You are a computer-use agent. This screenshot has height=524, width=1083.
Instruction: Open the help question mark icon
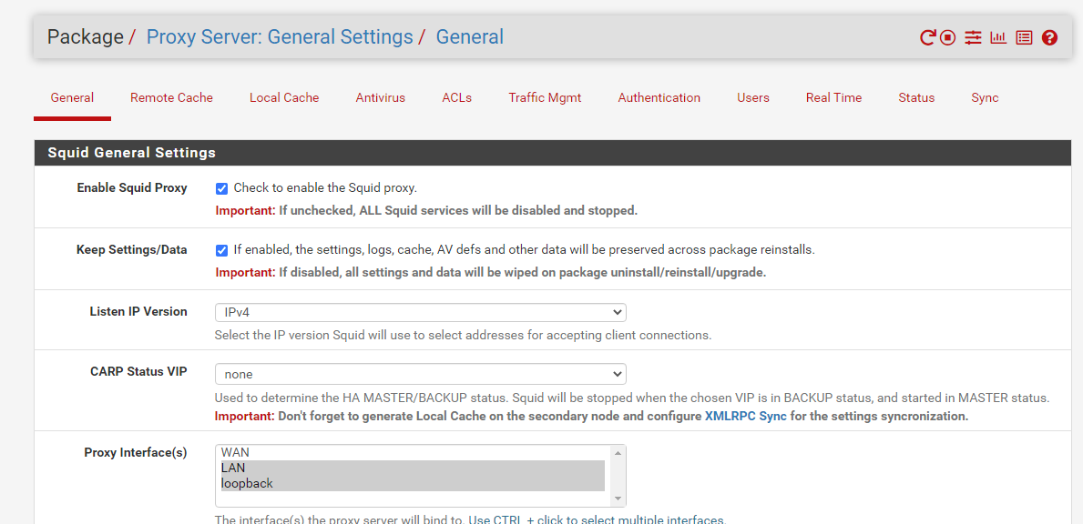pyautogui.click(x=1050, y=38)
